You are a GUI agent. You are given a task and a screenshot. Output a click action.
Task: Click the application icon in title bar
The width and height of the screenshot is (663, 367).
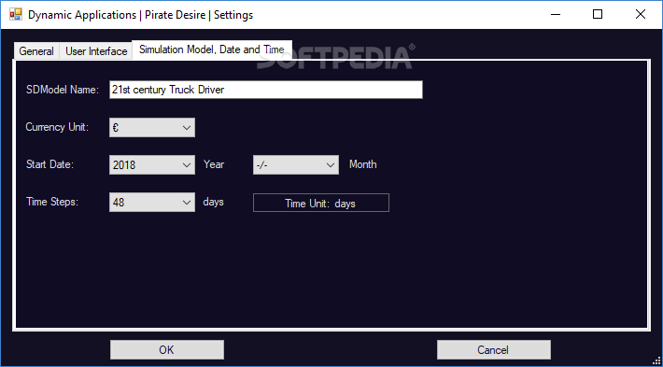[16, 15]
